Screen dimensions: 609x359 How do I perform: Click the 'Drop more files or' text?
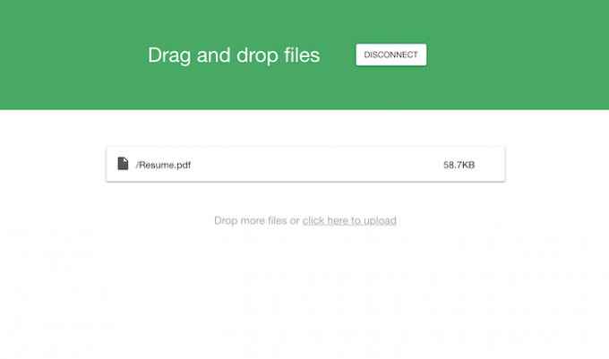257,220
